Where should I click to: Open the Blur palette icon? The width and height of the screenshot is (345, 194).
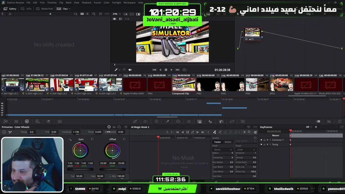point(211,122)
